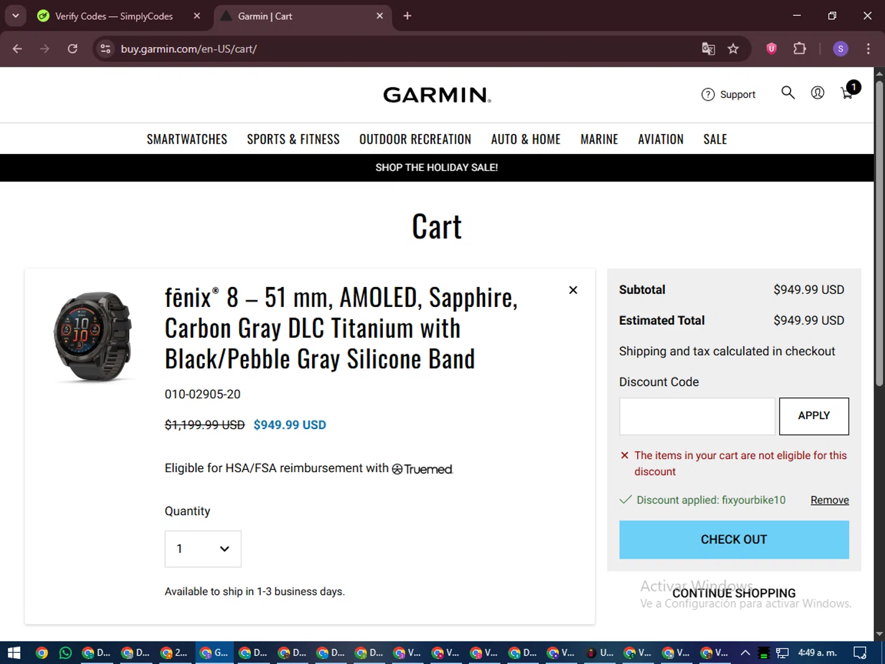Open the fēnix 8 product title link
The image size is (885, 664).
tap(341, 328)
